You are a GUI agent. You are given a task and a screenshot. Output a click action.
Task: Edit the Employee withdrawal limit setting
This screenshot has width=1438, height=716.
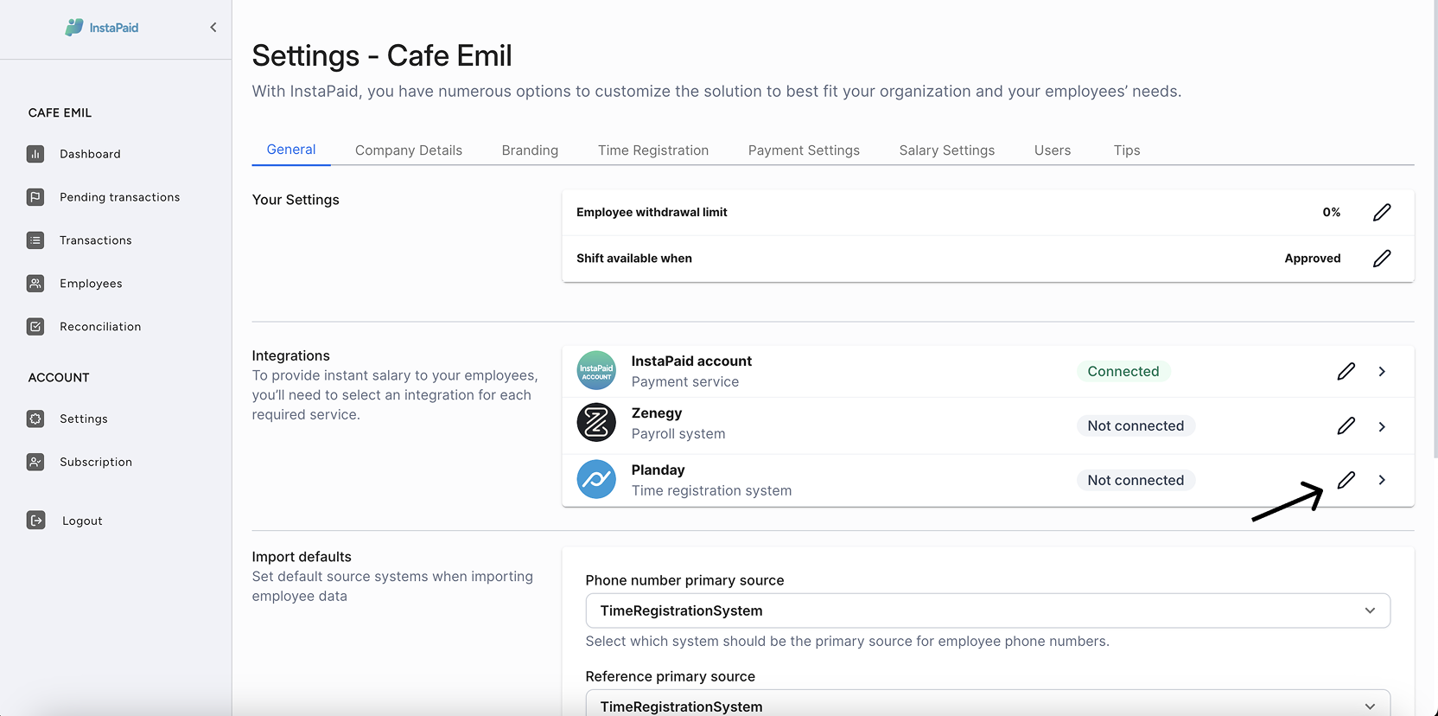[x=1381, y=213]
